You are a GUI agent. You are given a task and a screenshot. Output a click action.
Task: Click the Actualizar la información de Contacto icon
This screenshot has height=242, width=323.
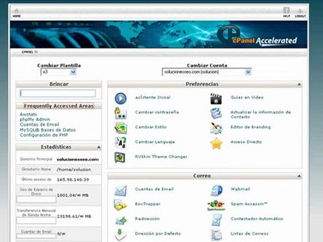tap(216, 114)
